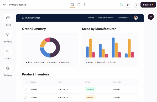This screenshot has height=102, width=157.
Task: Click the SHIPPING status badge
Action: pos(90,97)
